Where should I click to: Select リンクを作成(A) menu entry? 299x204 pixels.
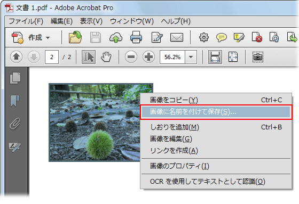pos(216,151)
